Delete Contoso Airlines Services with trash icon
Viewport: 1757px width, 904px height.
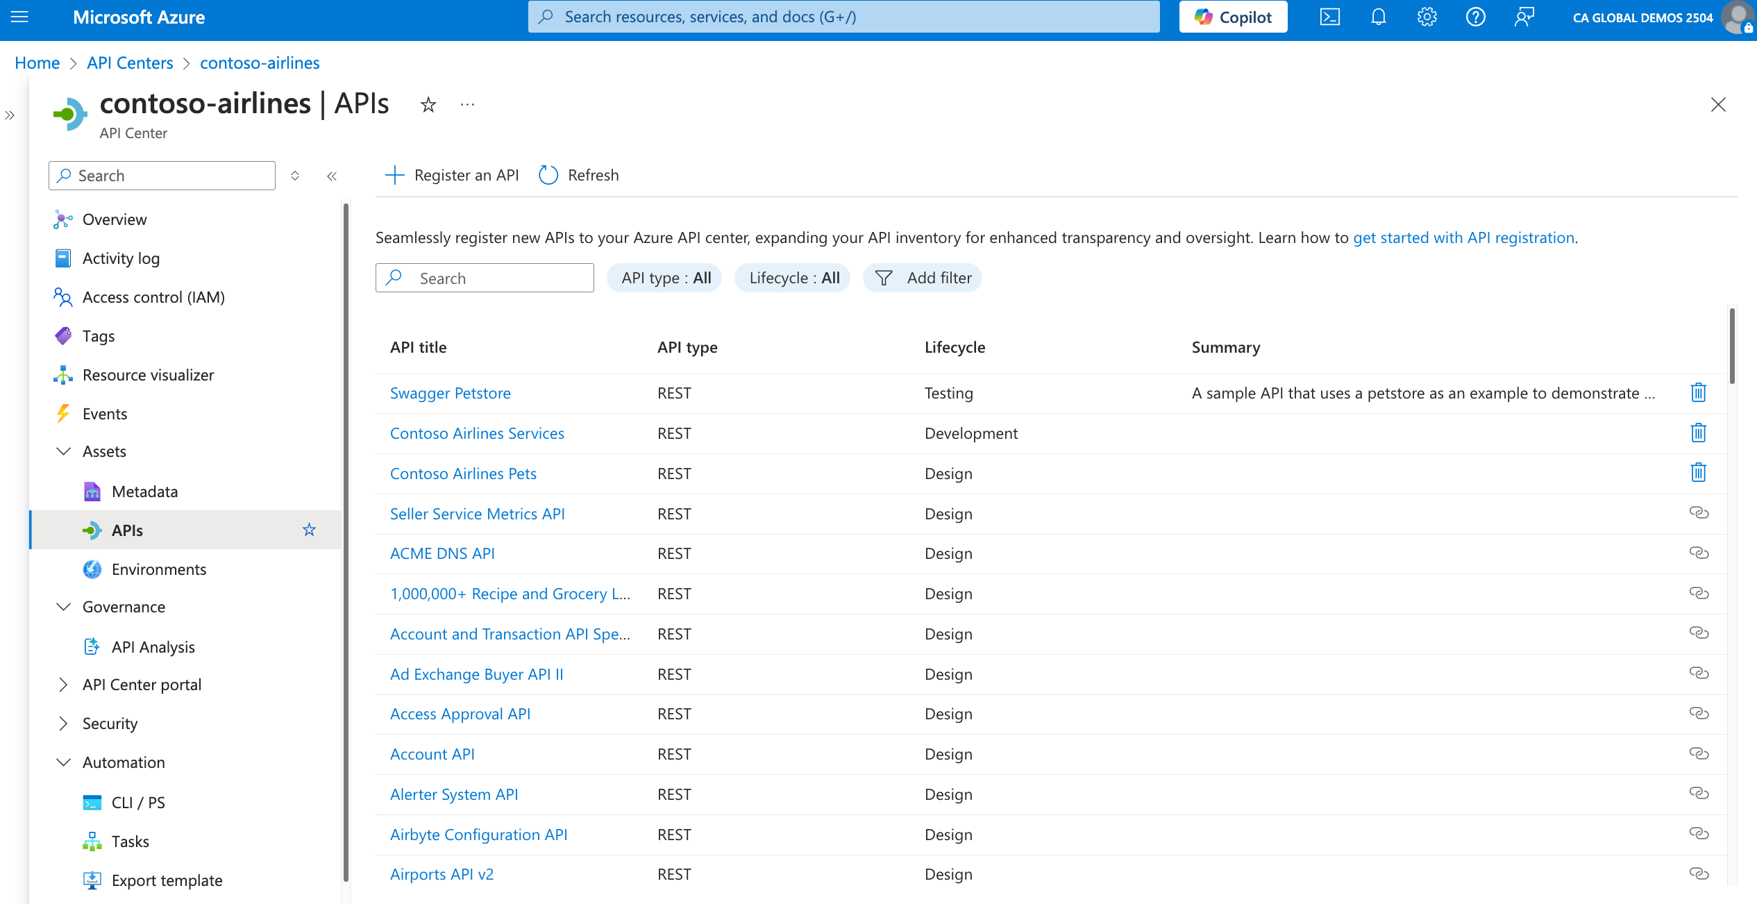(x=1698, y=433)
